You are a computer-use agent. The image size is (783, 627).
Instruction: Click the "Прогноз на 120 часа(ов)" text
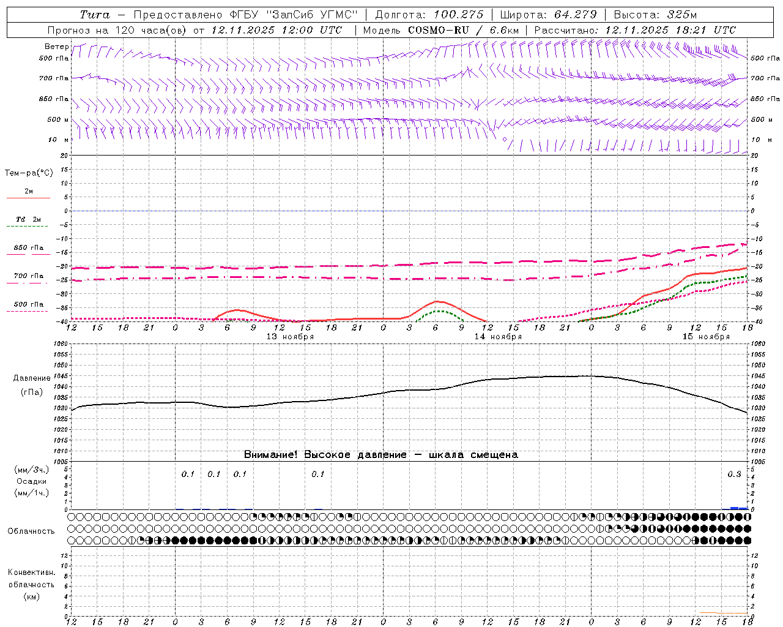coord(117,30)
